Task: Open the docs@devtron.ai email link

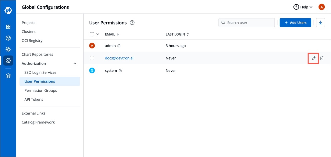Action: click(119, 58)
